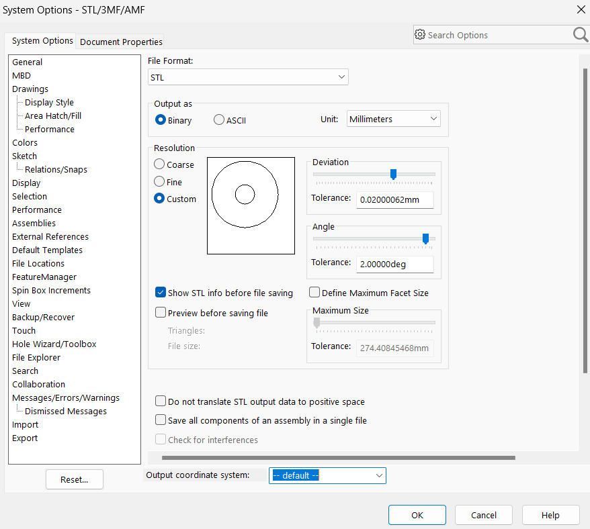This screenshot has width=590, height=529.
Task: Select ASCII output radio button
Action: [218, 120]
